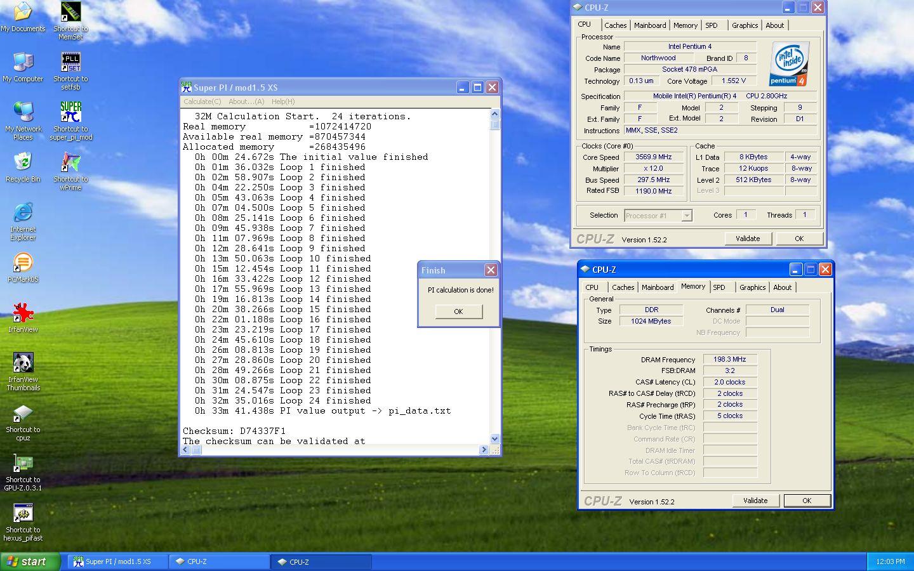This screenshot has height=571, width=914.
Task: Select the first CPU-Z taskbar button
Action: [220, 561]
